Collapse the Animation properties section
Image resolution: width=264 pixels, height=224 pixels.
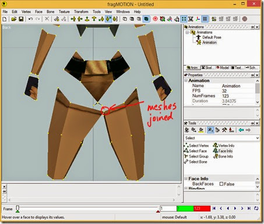(186, 80)
